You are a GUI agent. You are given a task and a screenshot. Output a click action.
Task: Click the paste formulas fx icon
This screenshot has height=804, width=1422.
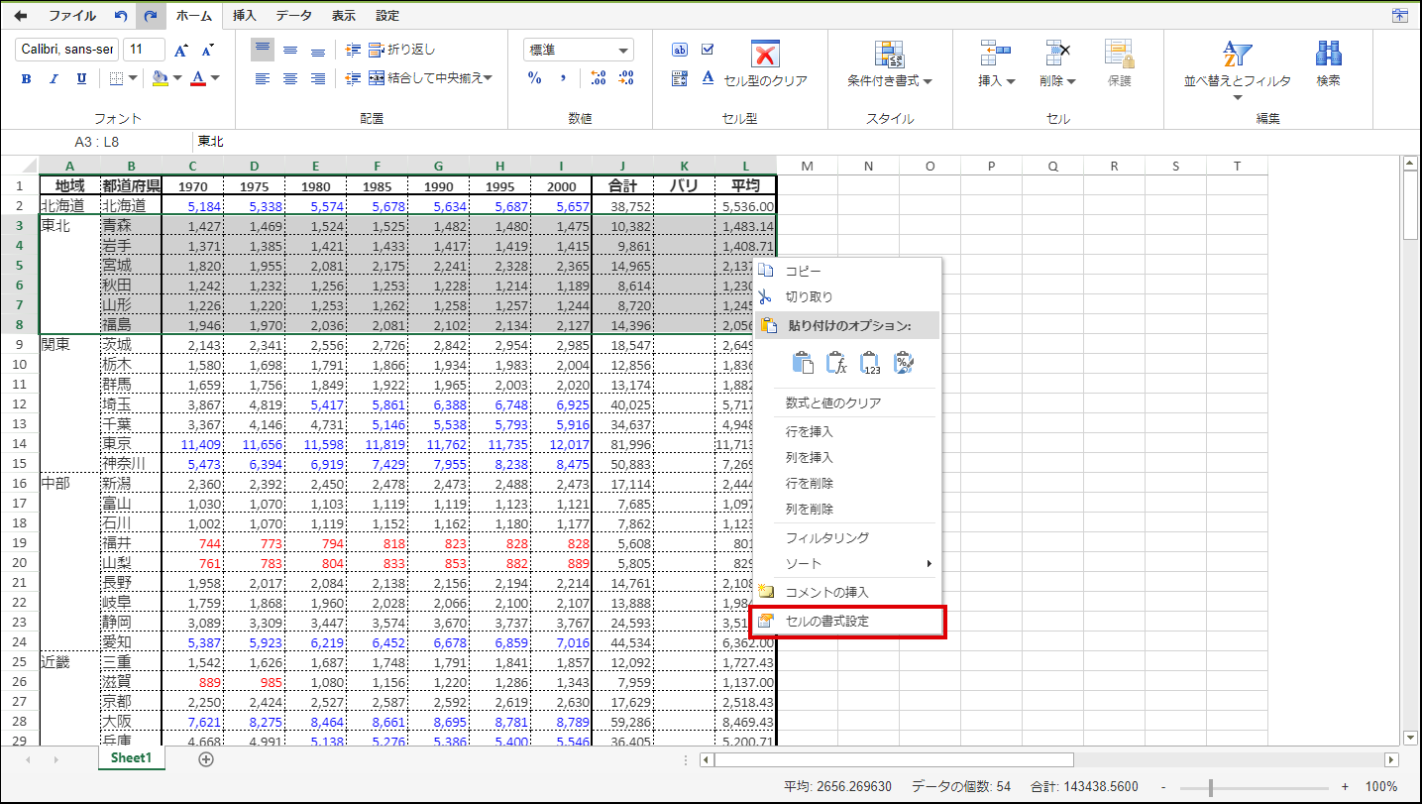[x=836, y=363]
